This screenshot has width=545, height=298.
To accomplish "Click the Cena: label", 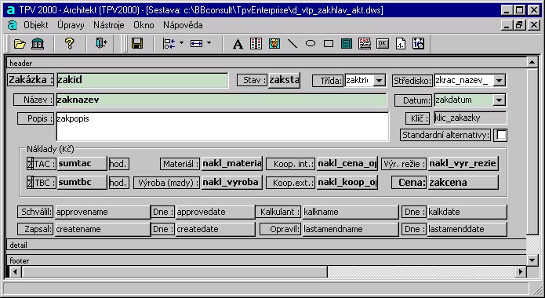I will pyautogui.click(x=409, y=183).
